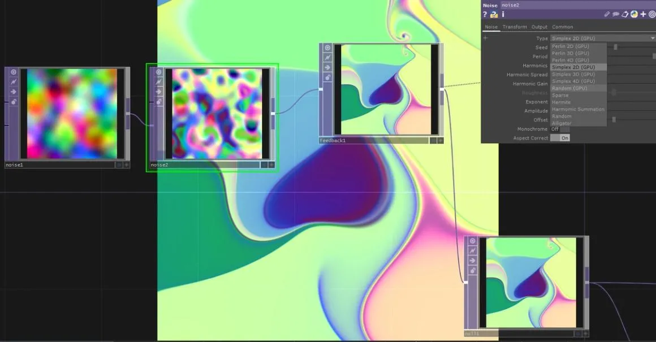Click the noise2 output connector
Image resolution: width=656 pixels, height=342 pixels.
pos(273,113)
